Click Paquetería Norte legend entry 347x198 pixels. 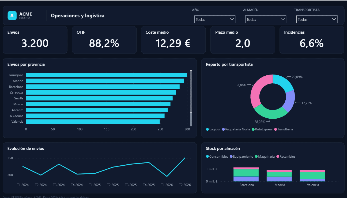point(236,129)
